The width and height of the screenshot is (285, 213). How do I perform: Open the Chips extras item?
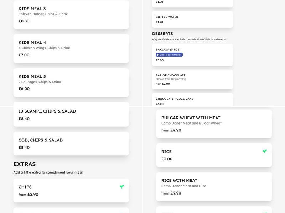[x=71, y=190]
